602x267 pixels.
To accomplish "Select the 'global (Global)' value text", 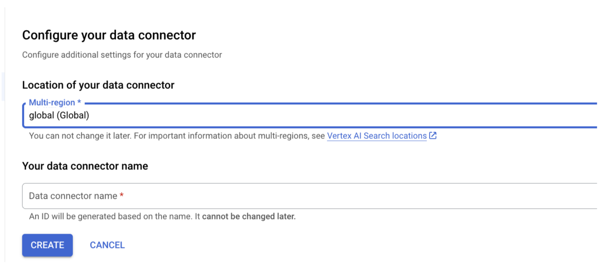I will click(59, 116).
